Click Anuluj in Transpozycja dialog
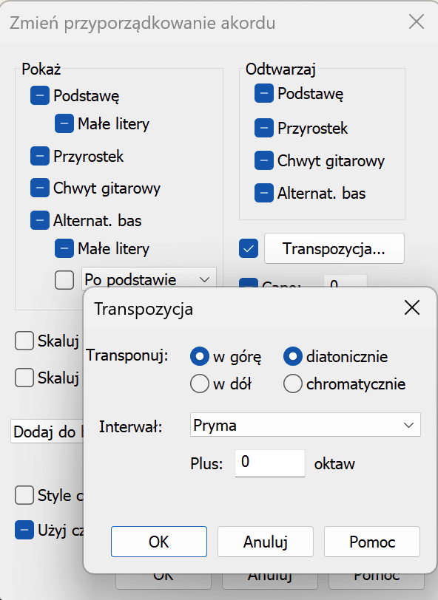Screen dimensions: 438x600 tap(266, 542)
